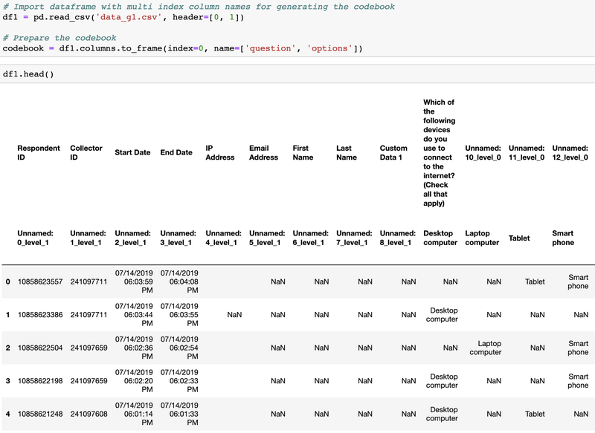Select the Respondent ID column header

(x=39, y=152)
